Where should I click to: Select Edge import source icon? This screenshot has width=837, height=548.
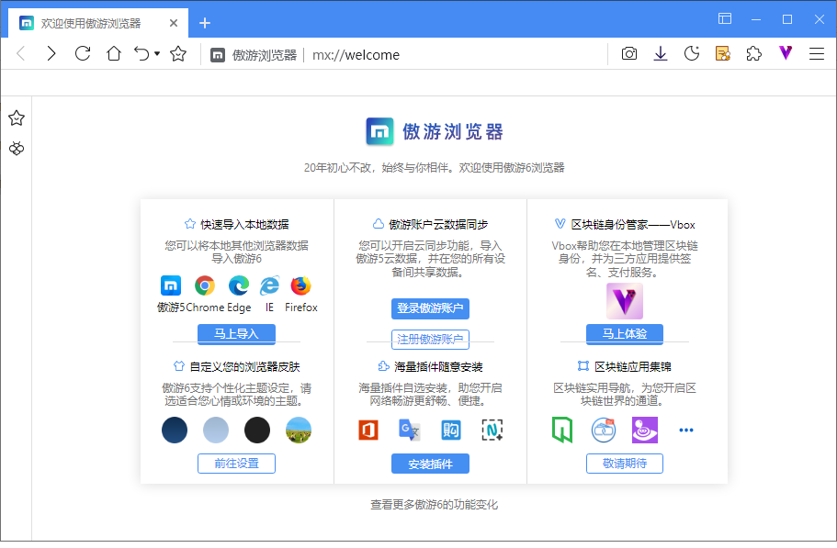pyautogui.click(x=239, y=286)
